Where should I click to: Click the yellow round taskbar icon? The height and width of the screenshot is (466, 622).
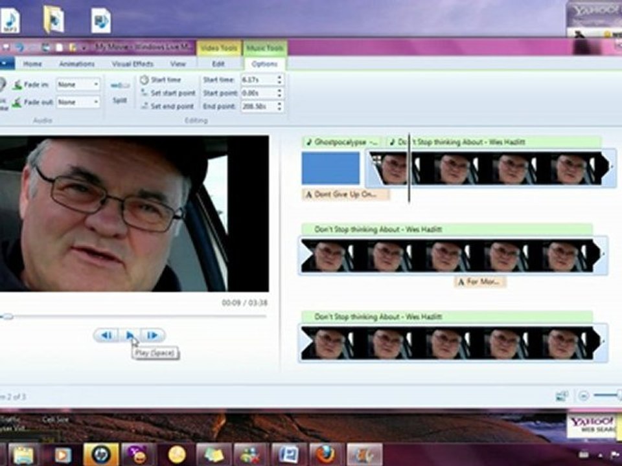(x=176, y=455)
